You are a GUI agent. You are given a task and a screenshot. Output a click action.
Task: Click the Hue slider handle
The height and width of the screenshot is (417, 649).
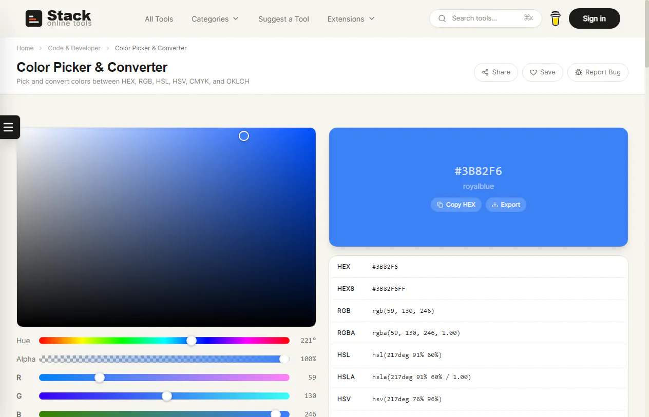coord(192,341)
